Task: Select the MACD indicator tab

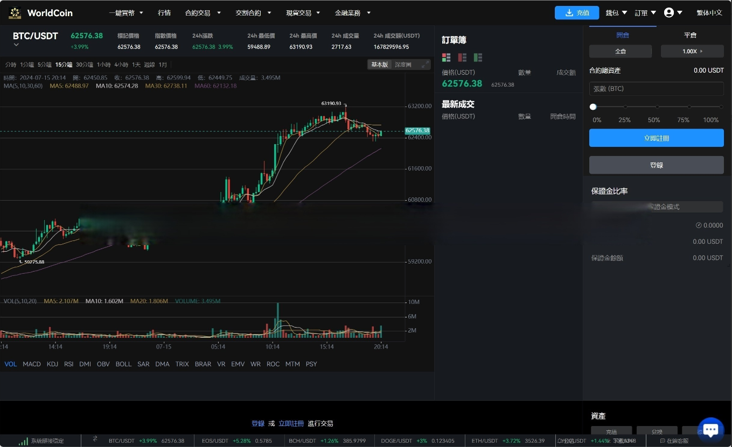Action: [31, 364]
